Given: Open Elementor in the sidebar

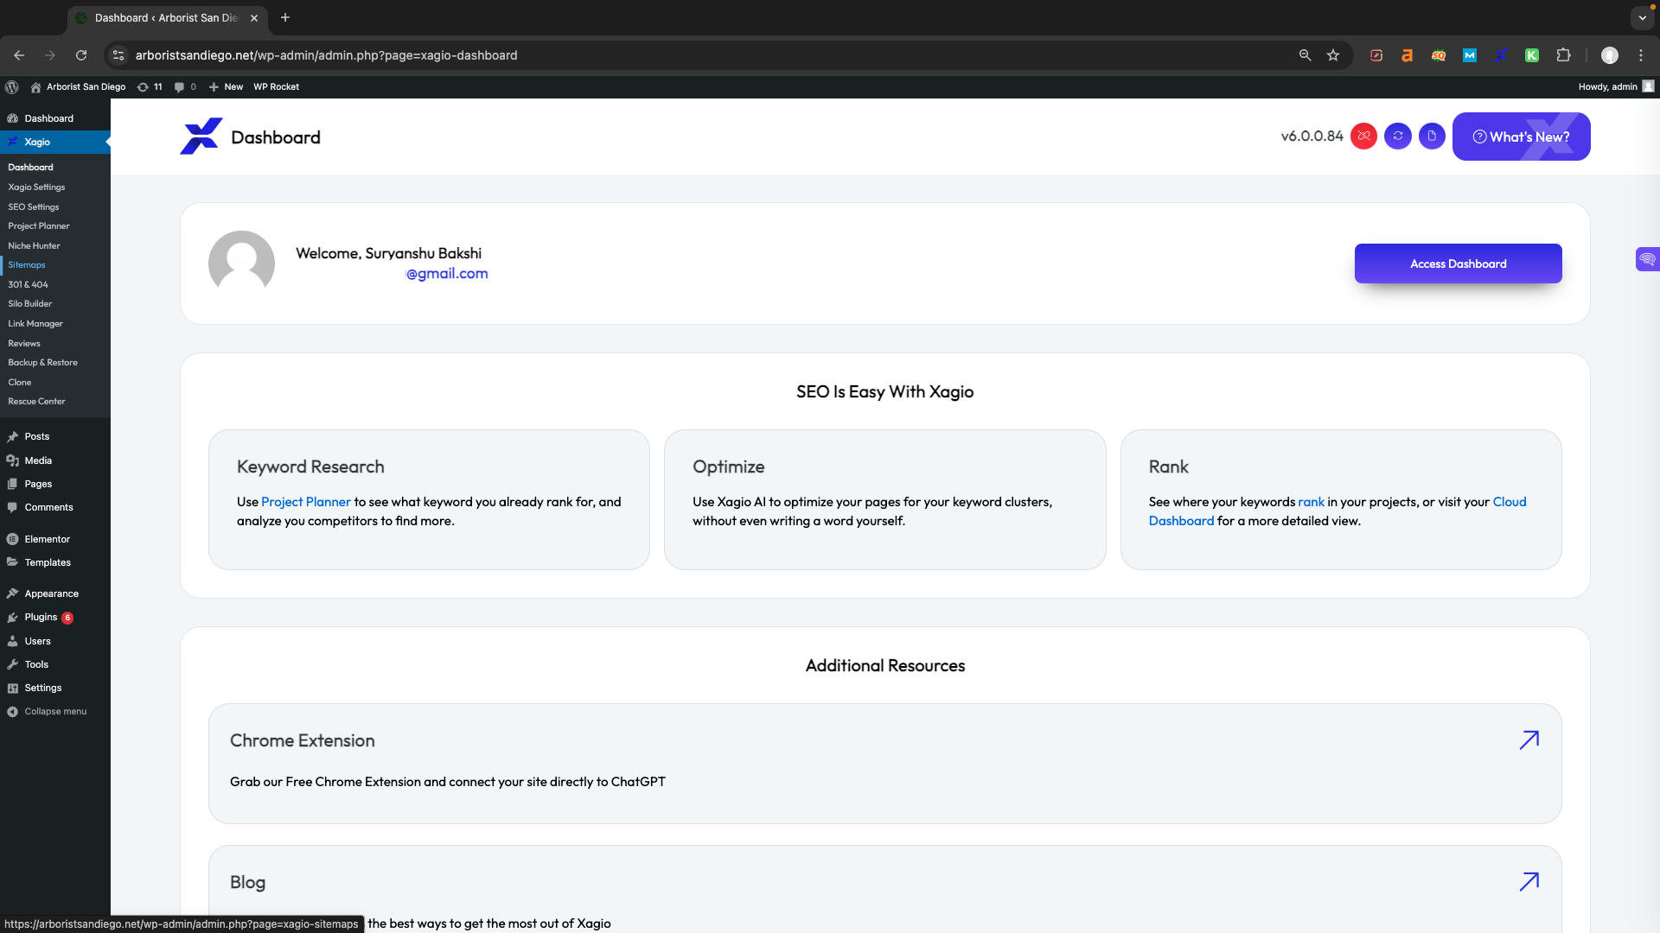Looking at the screenshot, I should pyautogui.click(x=55, y=539).
